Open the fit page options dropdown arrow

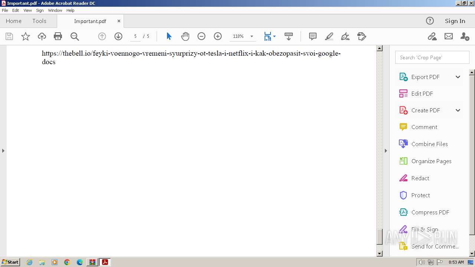tap(274, 36)
